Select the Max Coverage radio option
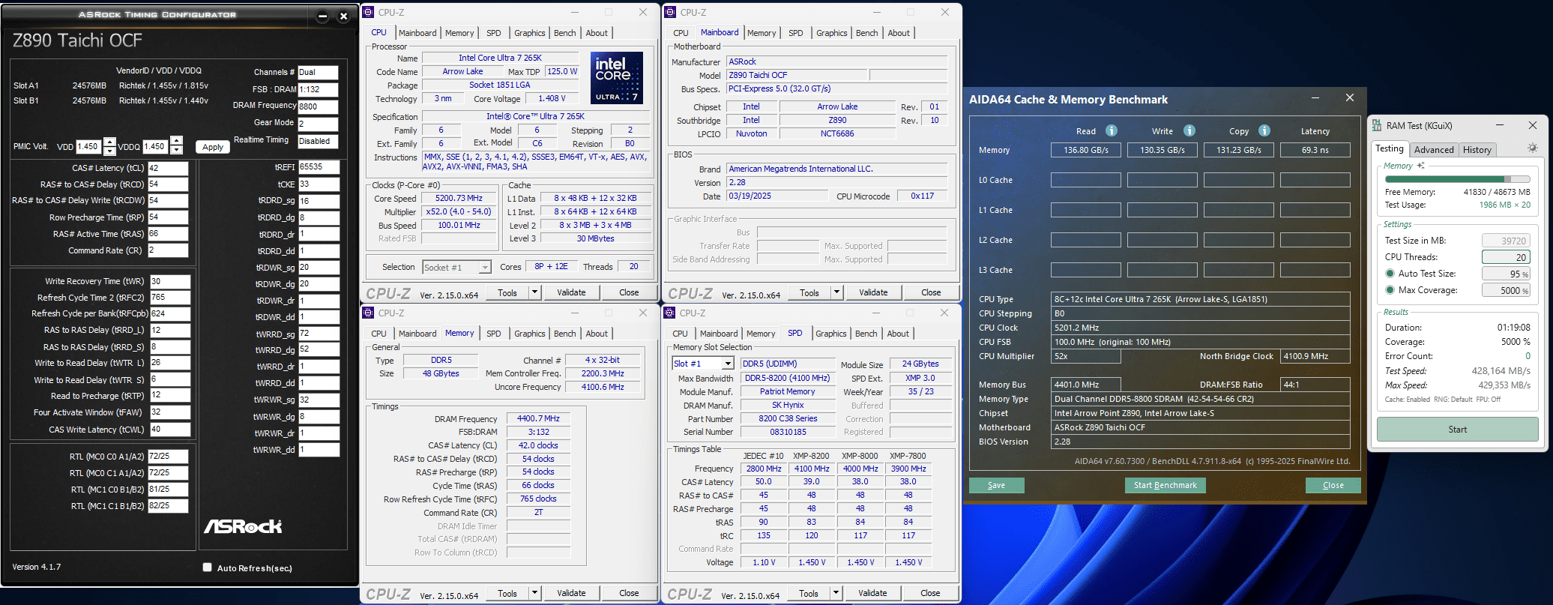1553x605 pixels. pyautogui.click(x=1390, y=290)
